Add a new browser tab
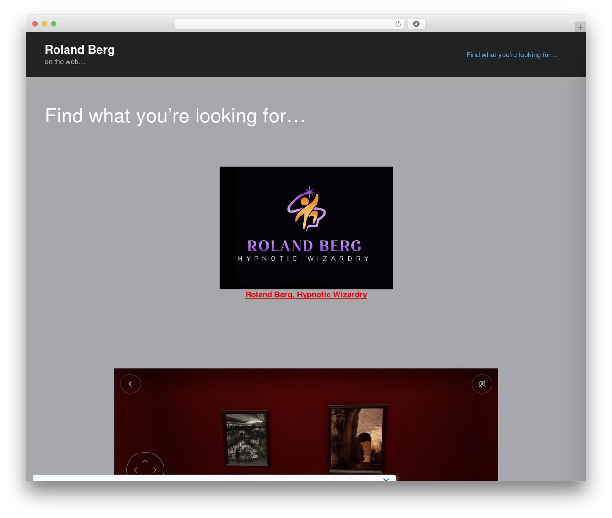 (x=580, y=27)
